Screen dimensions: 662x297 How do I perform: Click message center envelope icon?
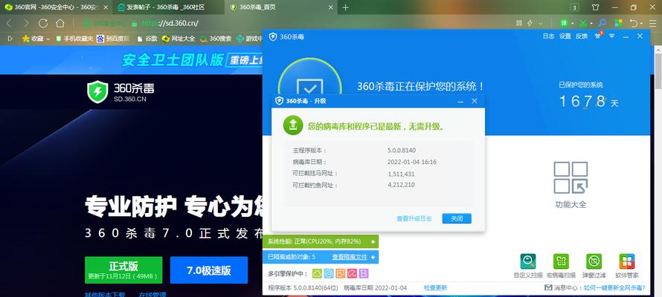point(548,288)
